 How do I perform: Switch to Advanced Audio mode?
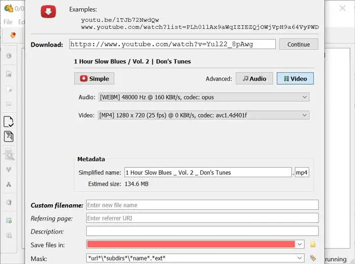coord(254,79)
